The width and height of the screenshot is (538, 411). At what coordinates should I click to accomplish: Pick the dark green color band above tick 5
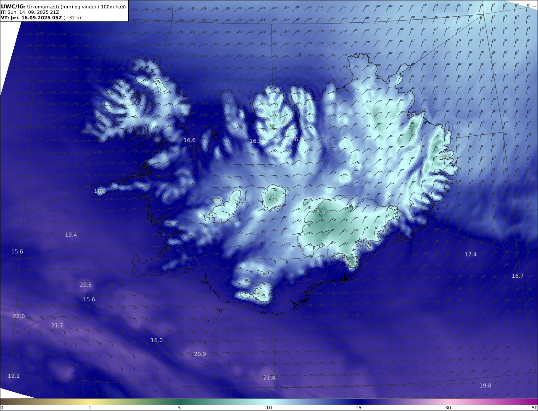point(179,401)
